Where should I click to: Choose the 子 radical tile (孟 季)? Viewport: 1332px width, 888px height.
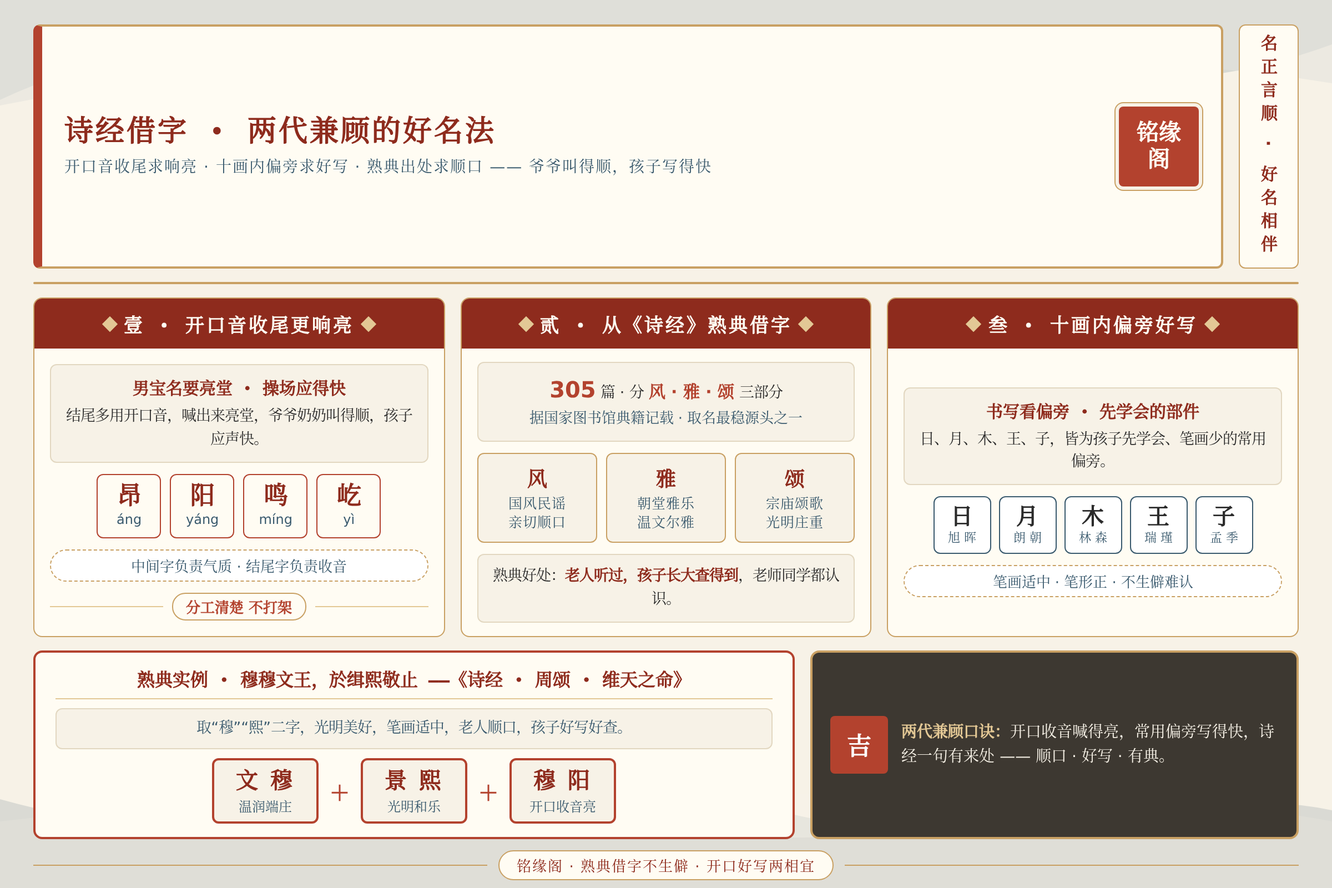click(1224, 525)
